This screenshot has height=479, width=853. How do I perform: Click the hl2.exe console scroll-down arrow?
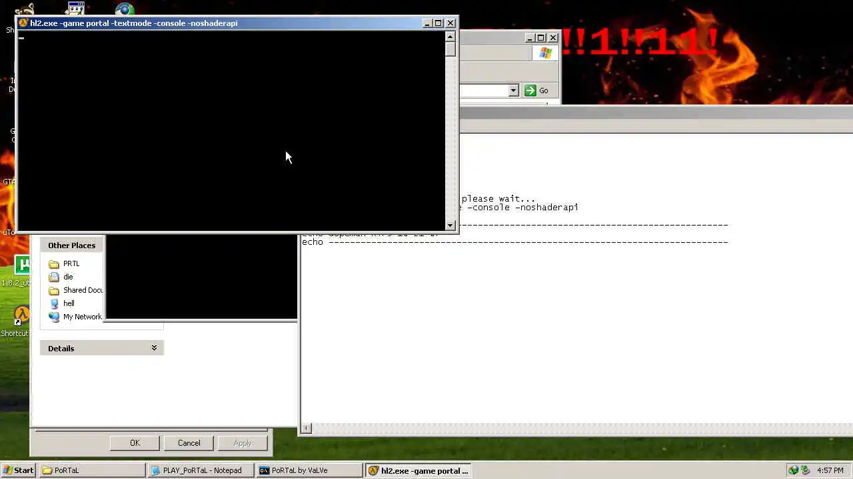pos(450,226)
